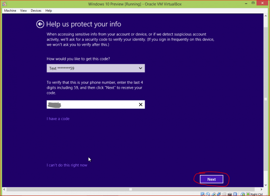Close the VirtualBox window
The height and width of the screenshot is (196, 270).
pos(263,3)
